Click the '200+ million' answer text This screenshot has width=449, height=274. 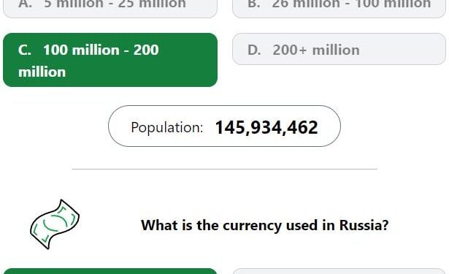pos(316,50)
